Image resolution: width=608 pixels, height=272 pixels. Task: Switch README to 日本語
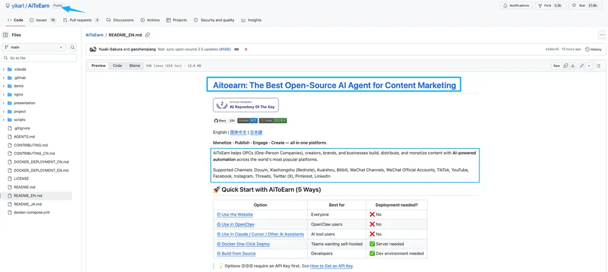point(256,132)
